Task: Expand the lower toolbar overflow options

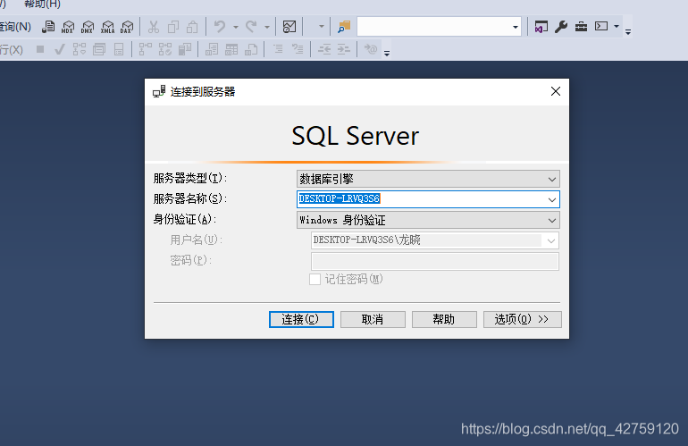Action: pos(387,54)
